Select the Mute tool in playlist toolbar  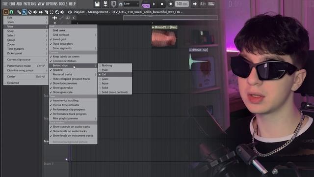[35, 12]
